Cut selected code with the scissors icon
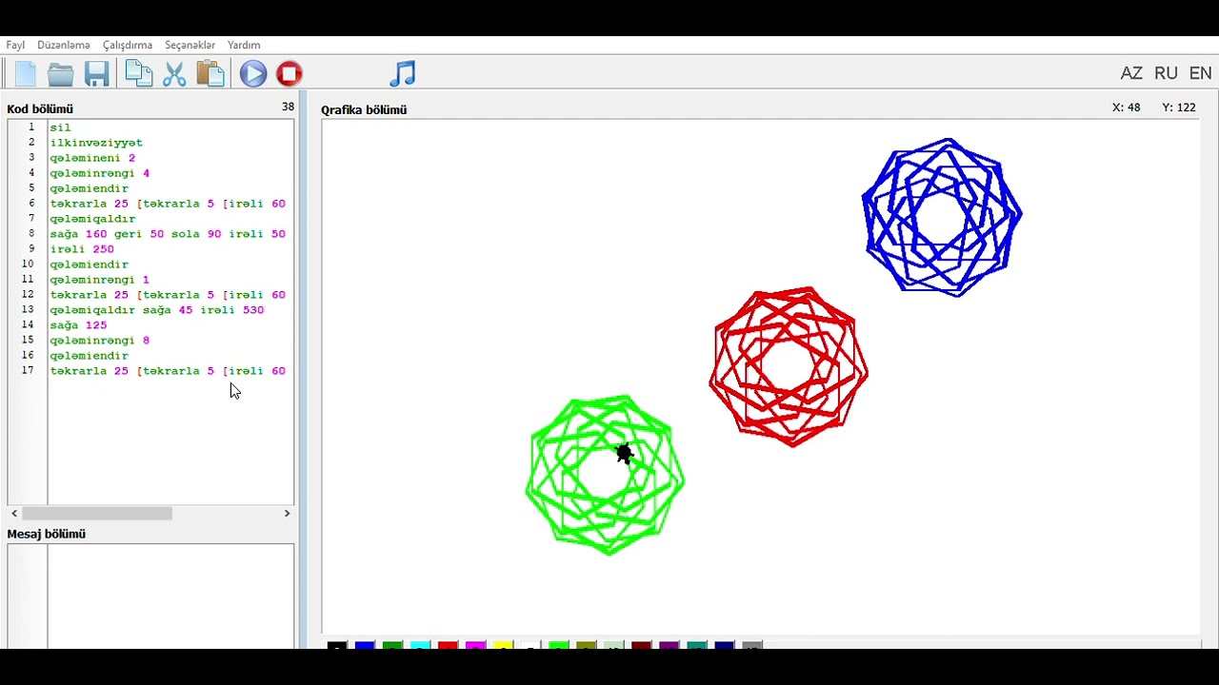The width and height of the screenshot is (1219, 685). pos(174,73)
